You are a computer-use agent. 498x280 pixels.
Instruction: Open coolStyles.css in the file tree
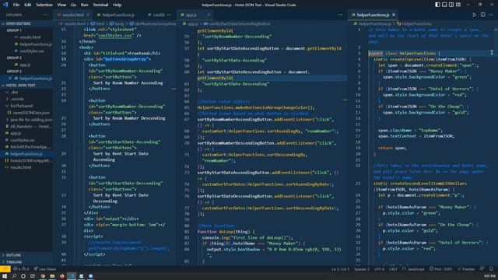pos(23,140)
